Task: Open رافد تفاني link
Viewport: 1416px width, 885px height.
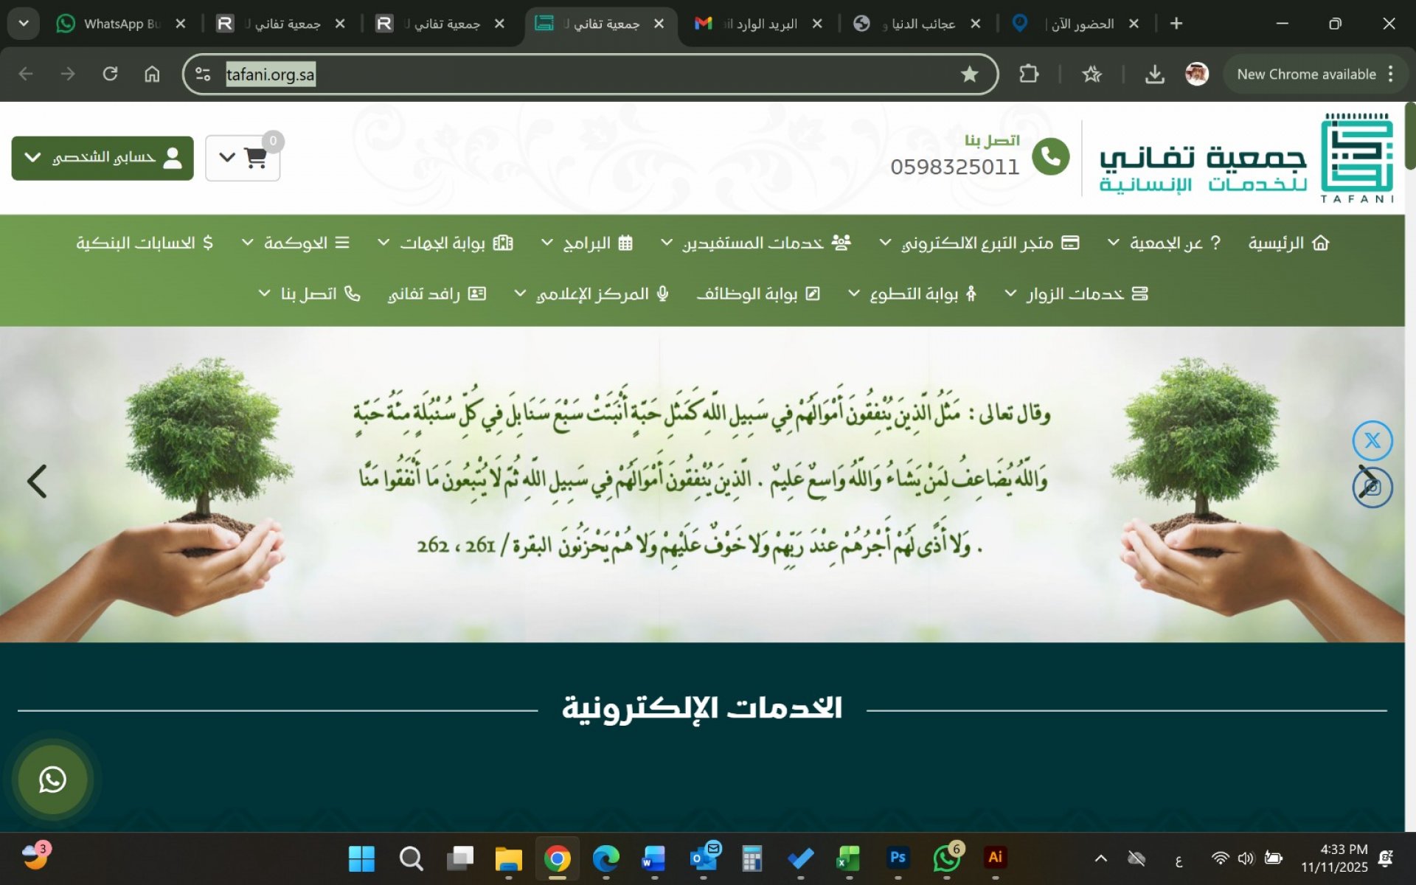Action: tap(437, 294)
